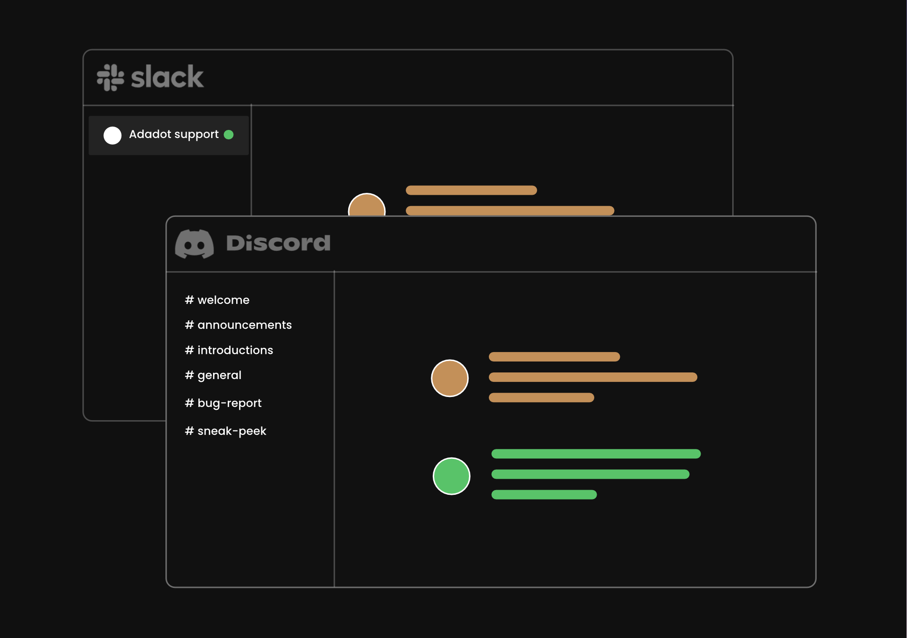
Task: Click the Discord logo icon
Action: (195, 244)
